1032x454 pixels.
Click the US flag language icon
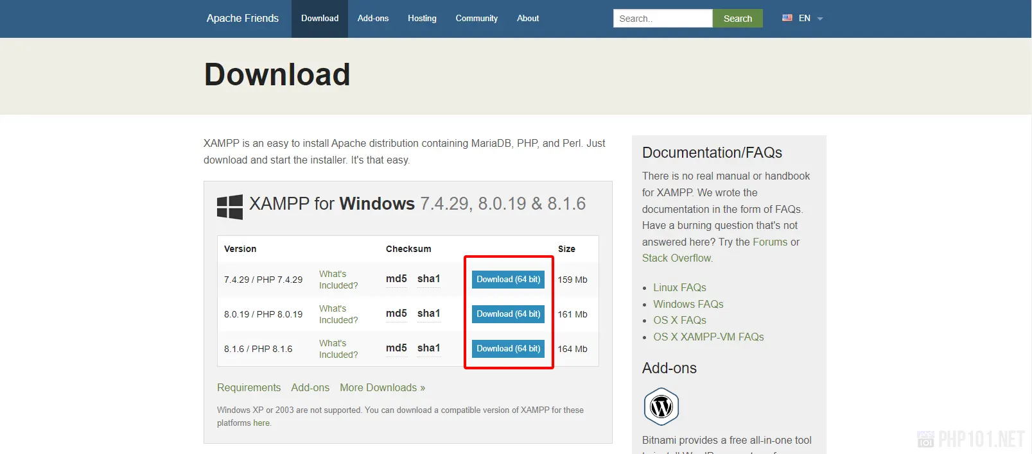(787, 18)
